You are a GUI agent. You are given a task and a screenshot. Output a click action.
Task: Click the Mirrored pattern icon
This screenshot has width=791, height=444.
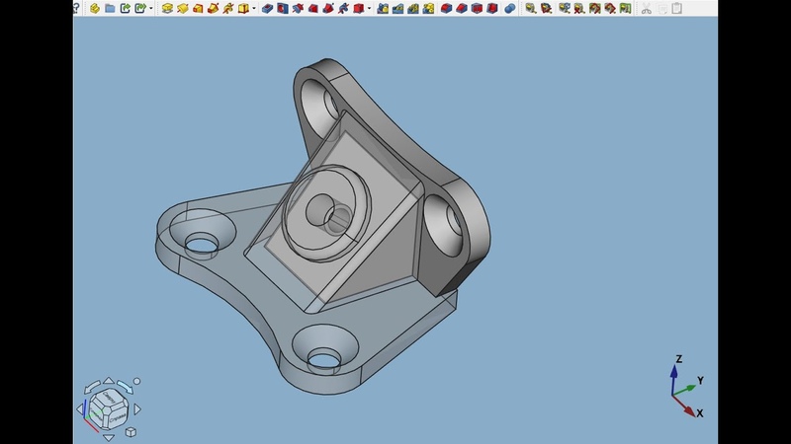point(383,8)
